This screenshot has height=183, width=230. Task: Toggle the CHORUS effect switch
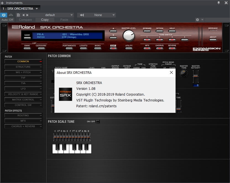coord(160,48)
